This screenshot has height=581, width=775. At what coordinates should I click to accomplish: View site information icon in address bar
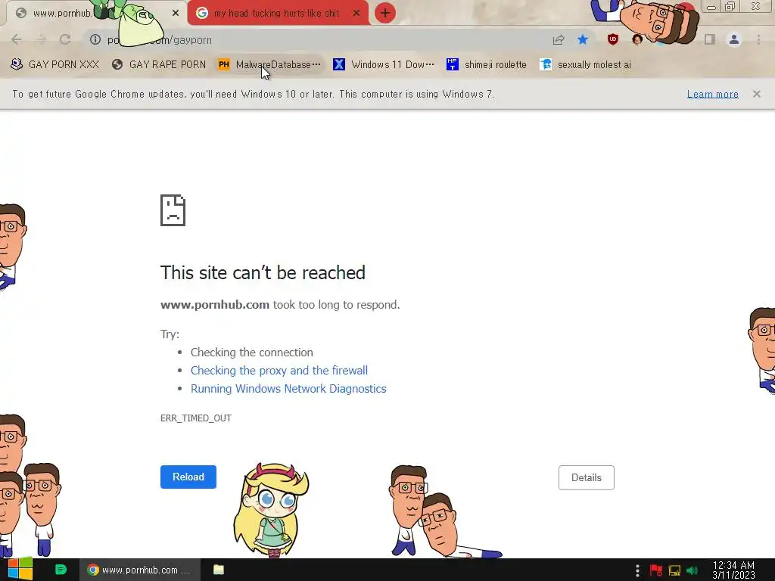click(95, 39)
